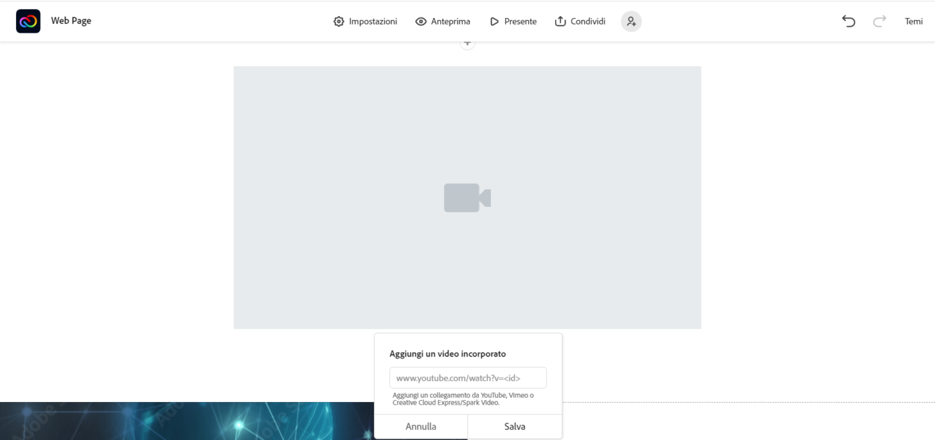
Task: Open the add-content plus button
Action: (x=467, y=43)
